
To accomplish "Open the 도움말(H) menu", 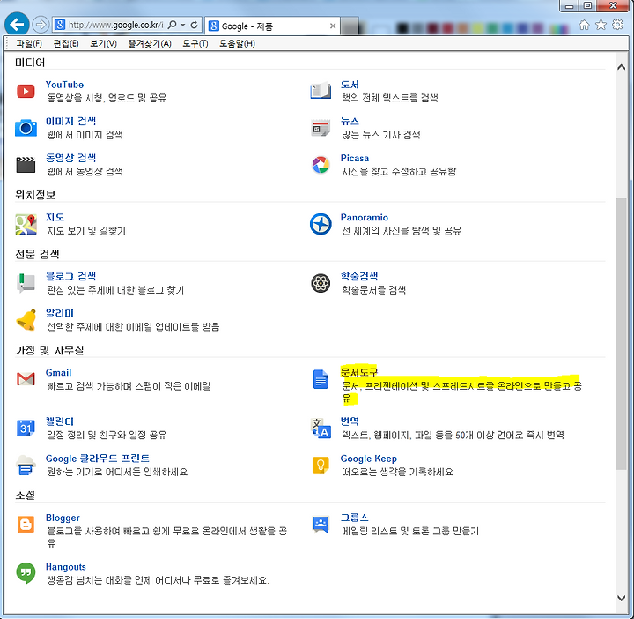I will coord(237,43).
